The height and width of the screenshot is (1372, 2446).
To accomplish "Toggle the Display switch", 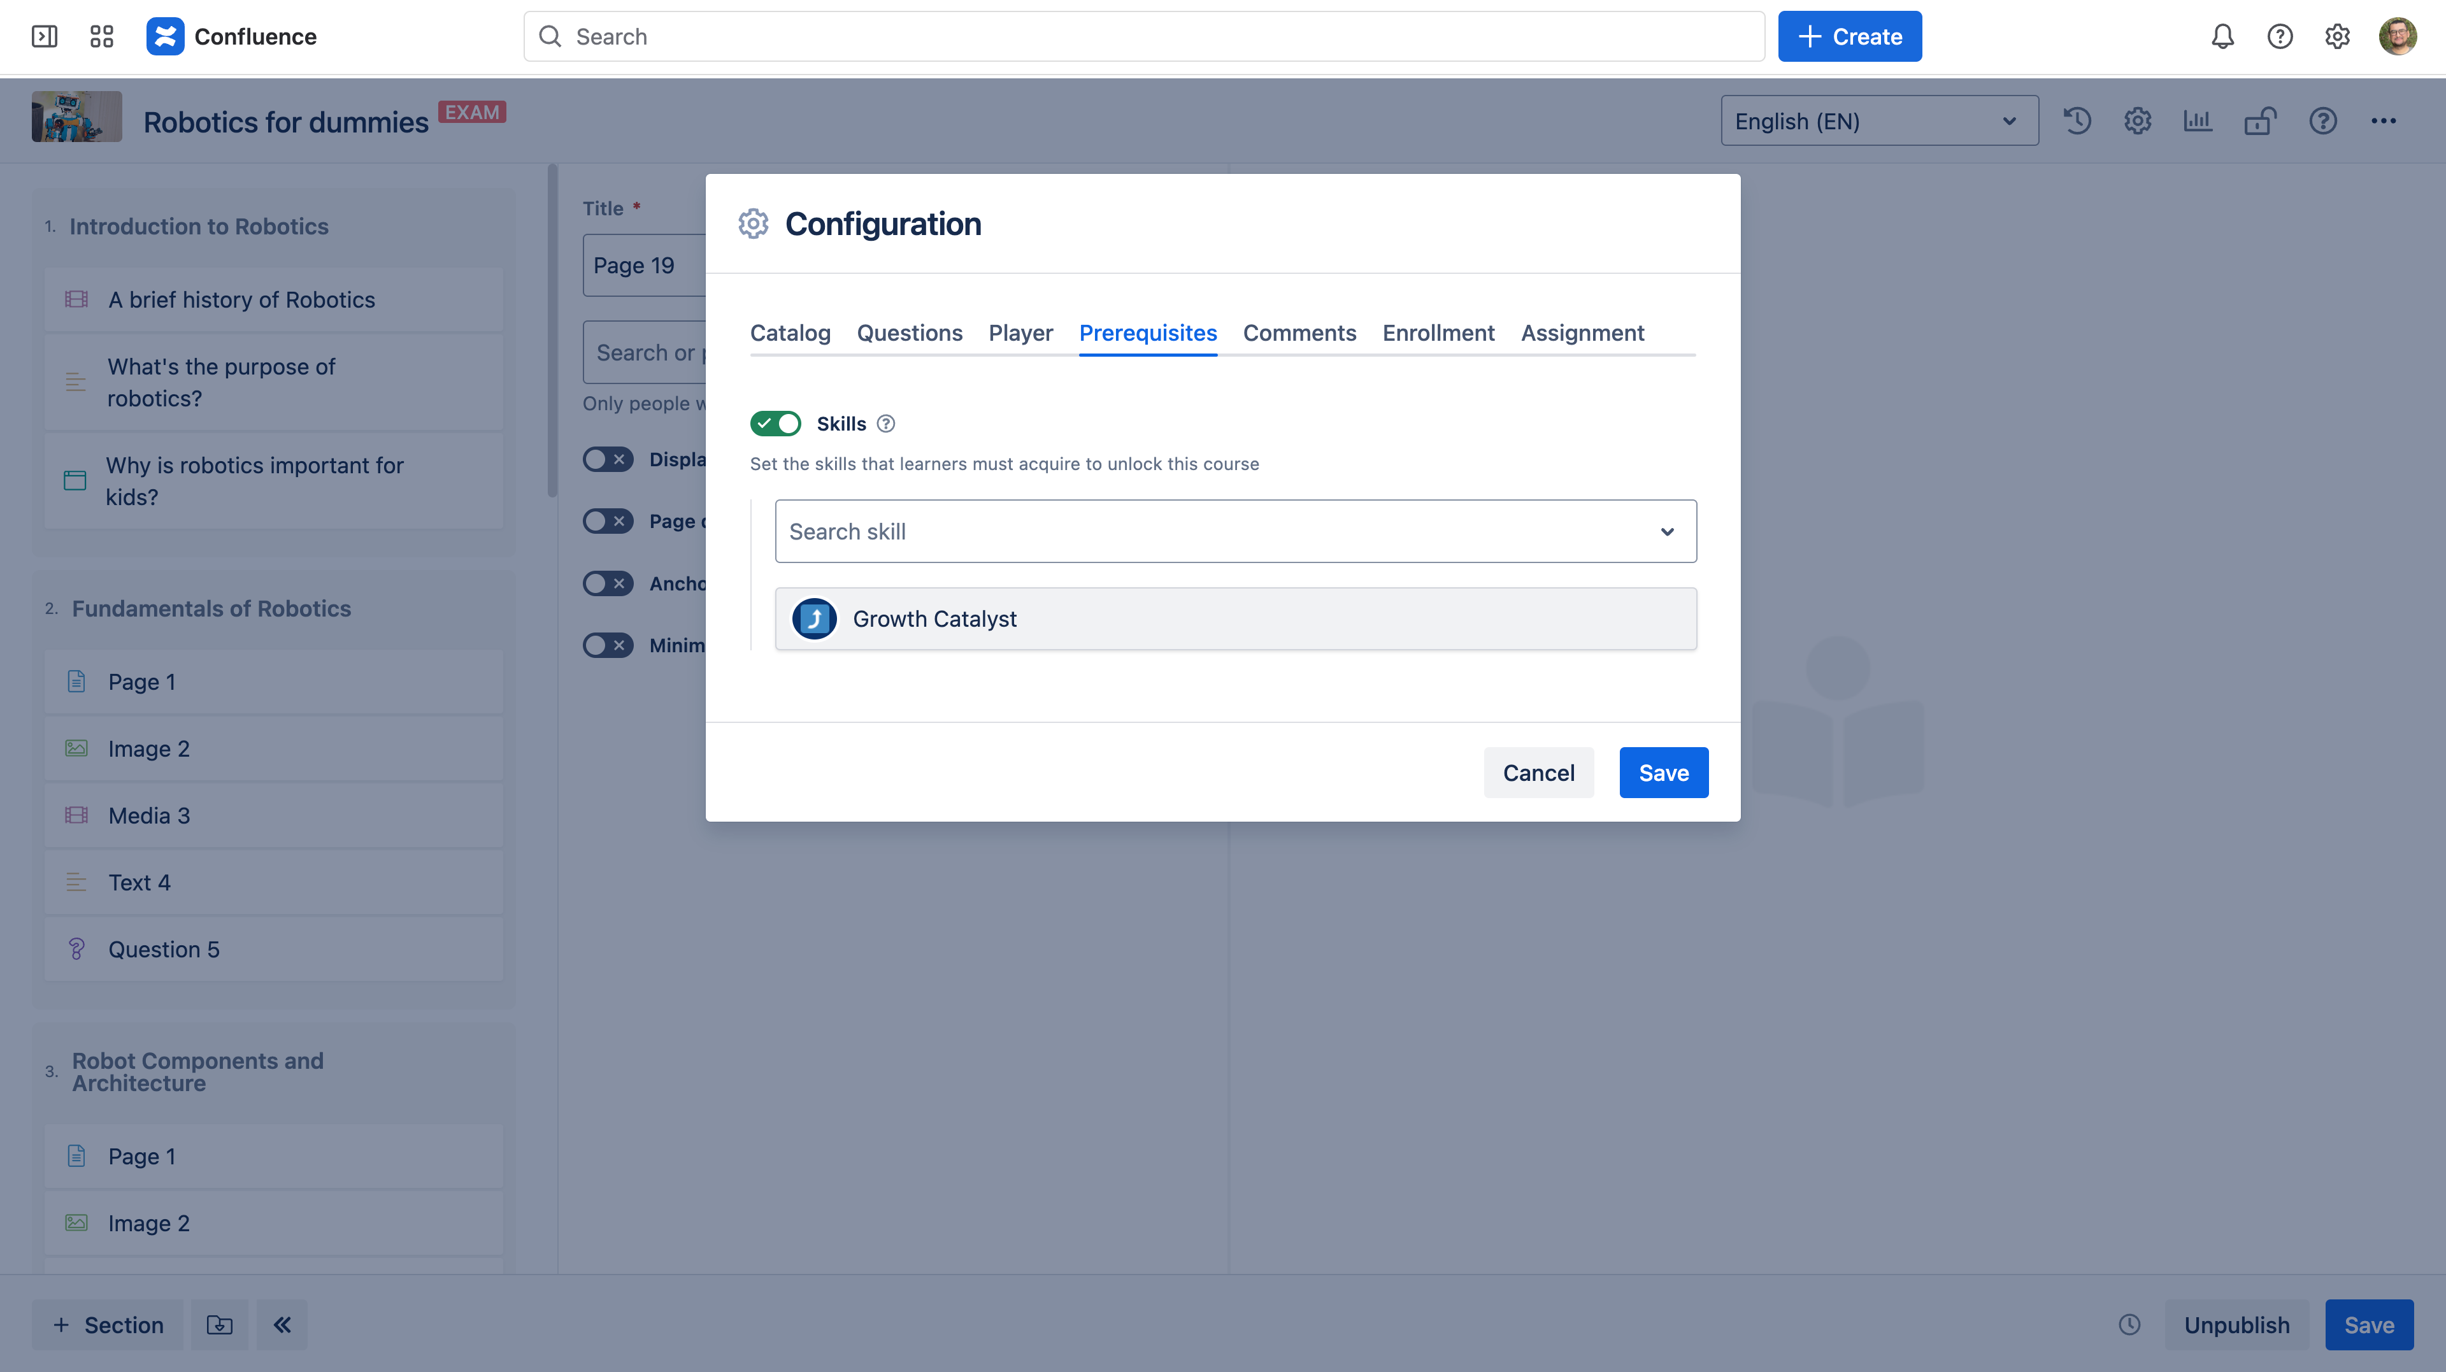I will point(608,459).
